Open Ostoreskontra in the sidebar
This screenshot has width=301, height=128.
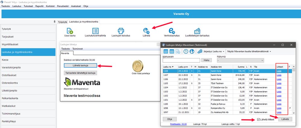[x=28, y=83]
